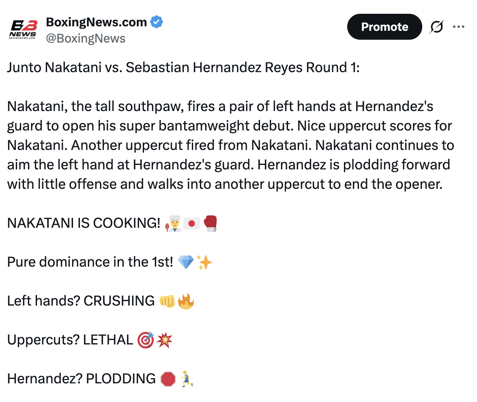
Task: Open the @BoxingNews handle link
Action: tap(86, 38)
